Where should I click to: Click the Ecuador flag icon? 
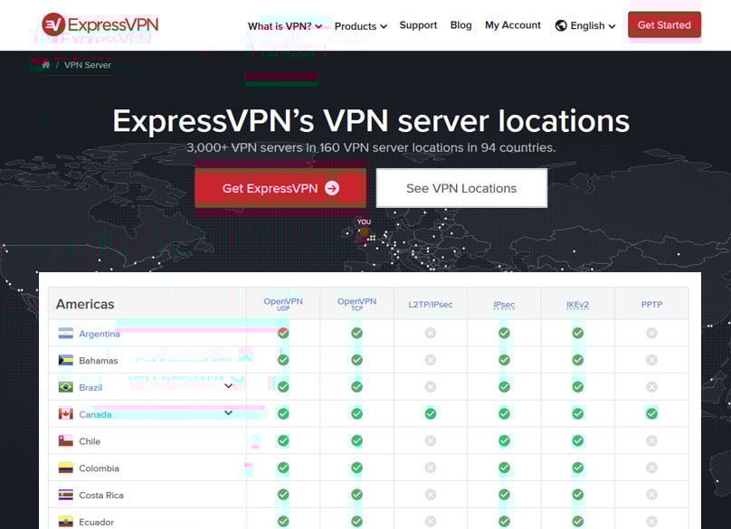coord(66,522)
